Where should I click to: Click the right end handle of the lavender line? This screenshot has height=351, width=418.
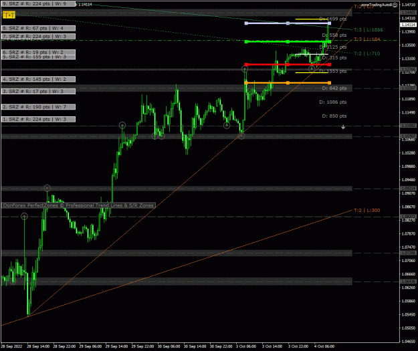tap(330, 23)
